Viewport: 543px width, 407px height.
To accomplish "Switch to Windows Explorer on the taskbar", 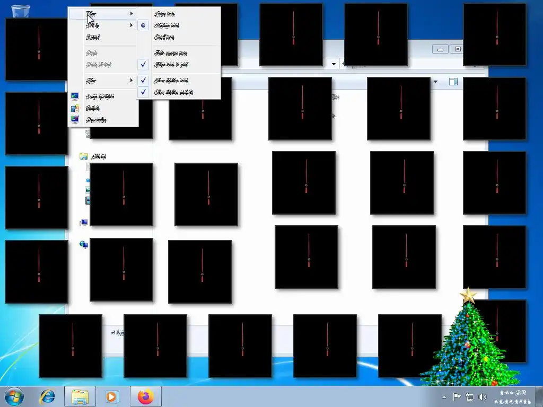I will 80,396.
